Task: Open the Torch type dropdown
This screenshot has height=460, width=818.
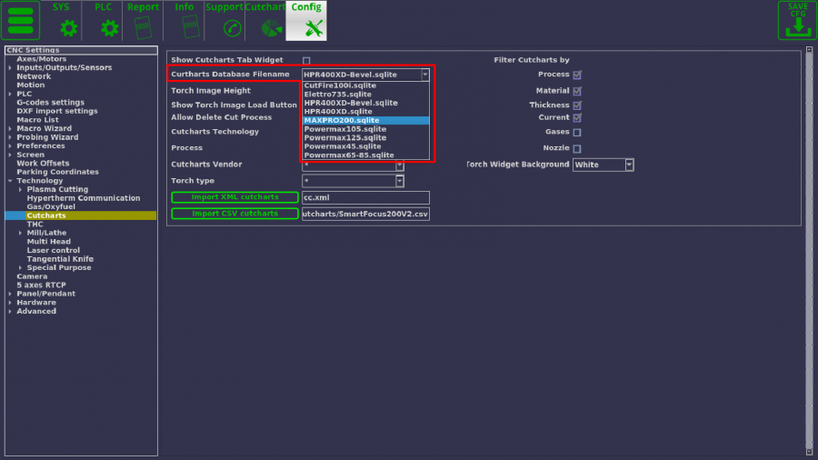Action: tap(353, 181)
